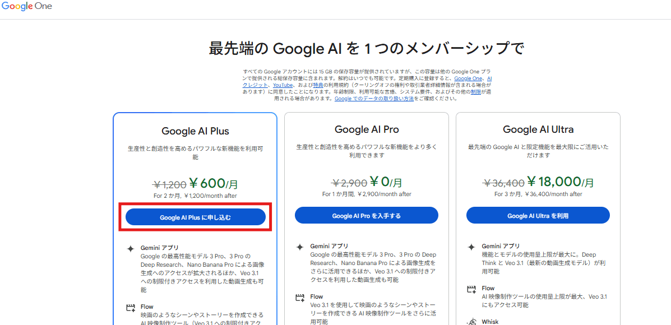
Task: Click the Gemini sparkle icon under AI Ultra
Action: click(471, 247)
